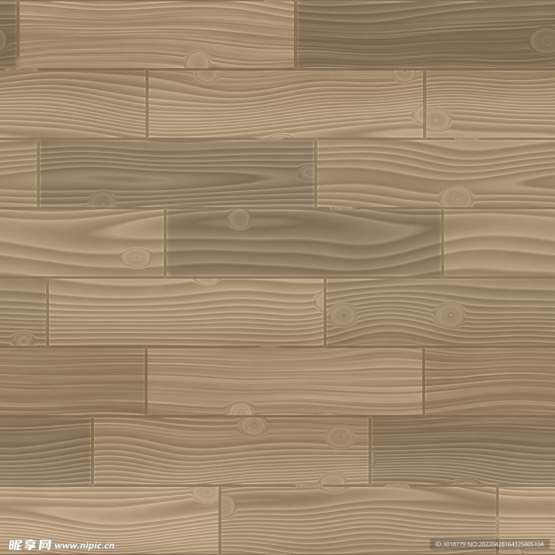Click the oval knot in the fourth row's left plank

pos(135,257)
